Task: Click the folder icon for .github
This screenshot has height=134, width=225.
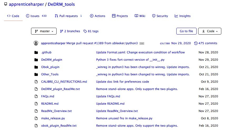Action: [36, 53]
